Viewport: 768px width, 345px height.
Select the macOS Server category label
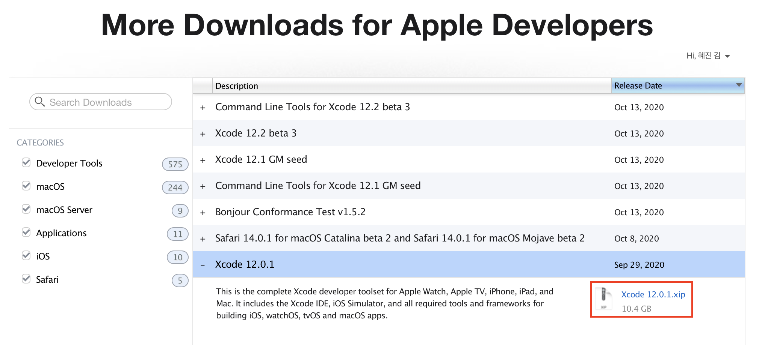point(64,210)
